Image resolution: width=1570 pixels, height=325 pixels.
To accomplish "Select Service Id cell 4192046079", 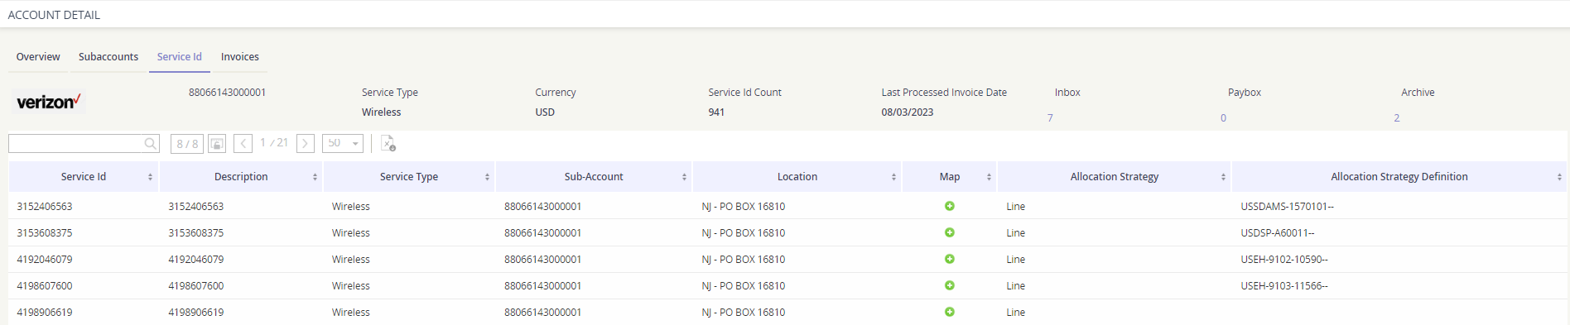I will (45, 260).
